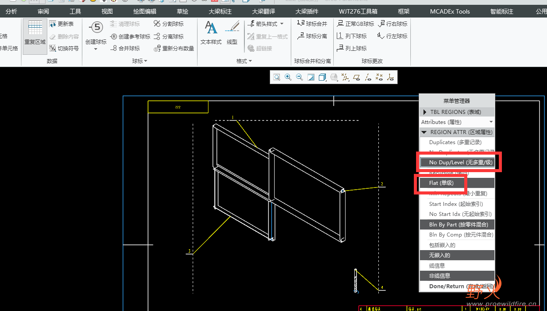Viewport: 547px width, 311px height.
Task: Select Bln By Part (按零件混合) option
Action: [457, 225]
